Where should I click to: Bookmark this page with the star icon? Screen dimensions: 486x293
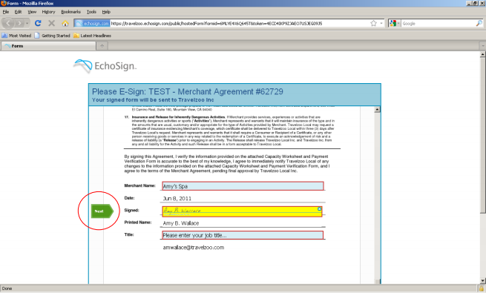coord(373,23)
